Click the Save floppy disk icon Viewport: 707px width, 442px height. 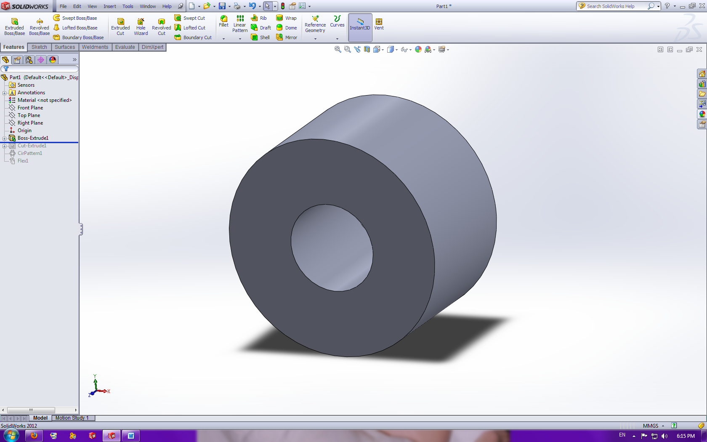click(x=222, y=6)
